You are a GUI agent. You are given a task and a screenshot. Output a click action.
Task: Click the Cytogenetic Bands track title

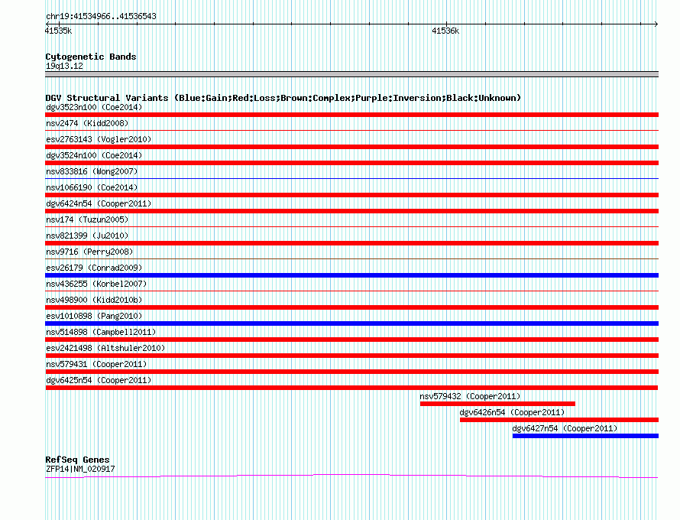(91, 57)
